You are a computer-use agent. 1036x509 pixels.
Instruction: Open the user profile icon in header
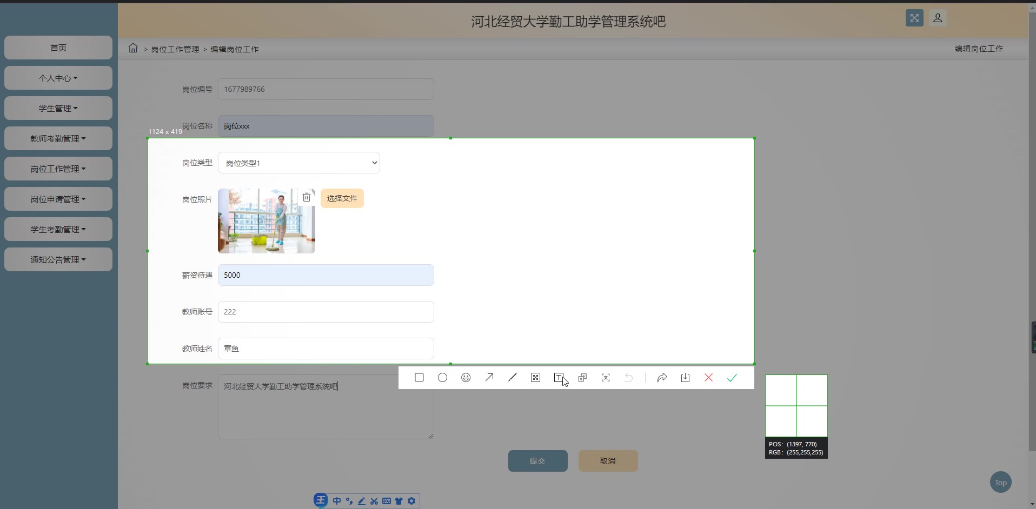pos(938,18)
